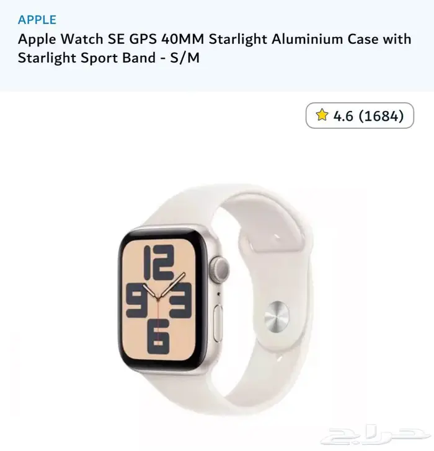Click the number 3 on watch face
This screenshot has width=434, height=451.
coord(180,300)
